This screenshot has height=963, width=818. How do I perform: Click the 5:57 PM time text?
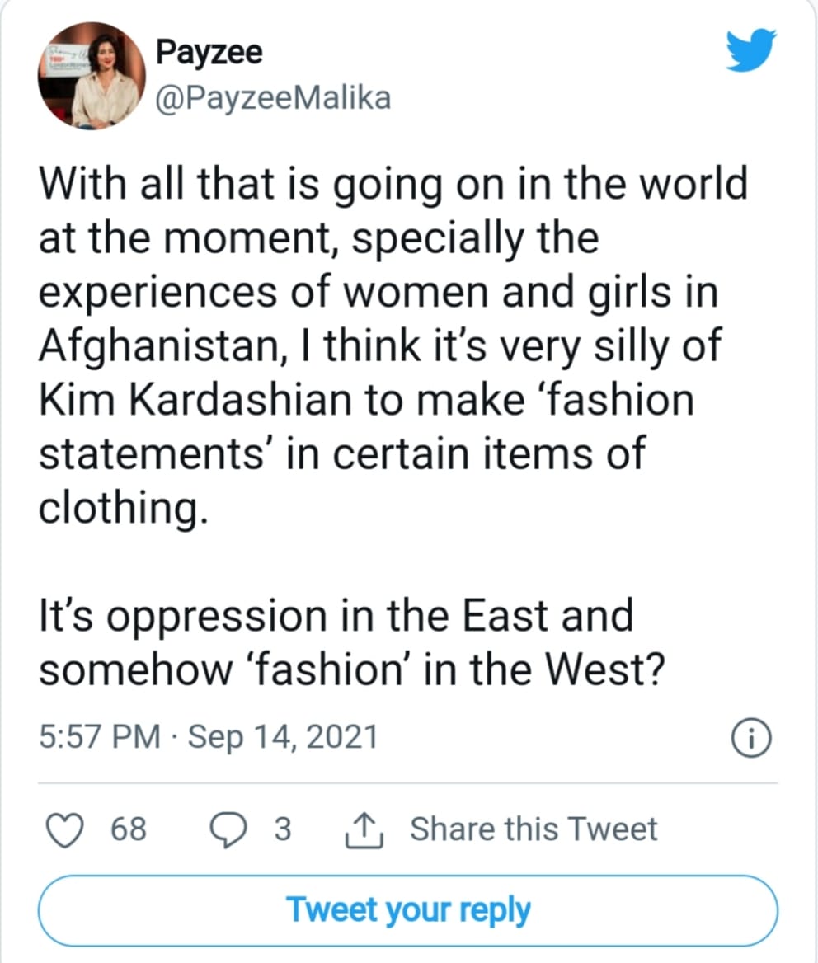pyautogui.click(x=101, y=736)
